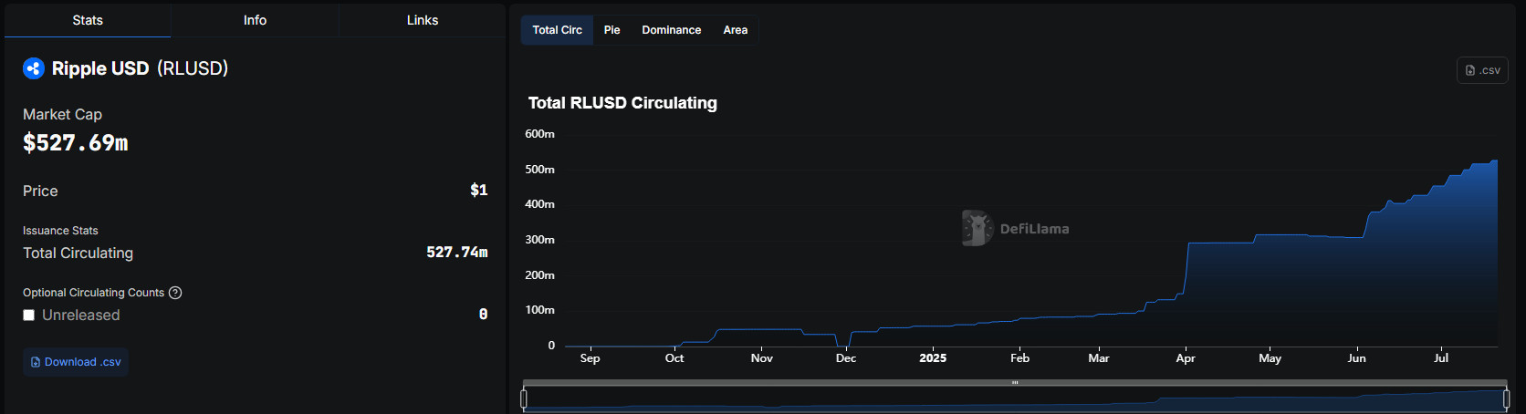Click the 100m y-axis label
1526x414 pixels.
point(539,310)
